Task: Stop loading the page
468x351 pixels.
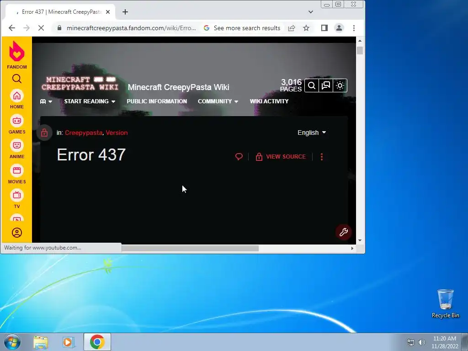Action: click(41, 28)
